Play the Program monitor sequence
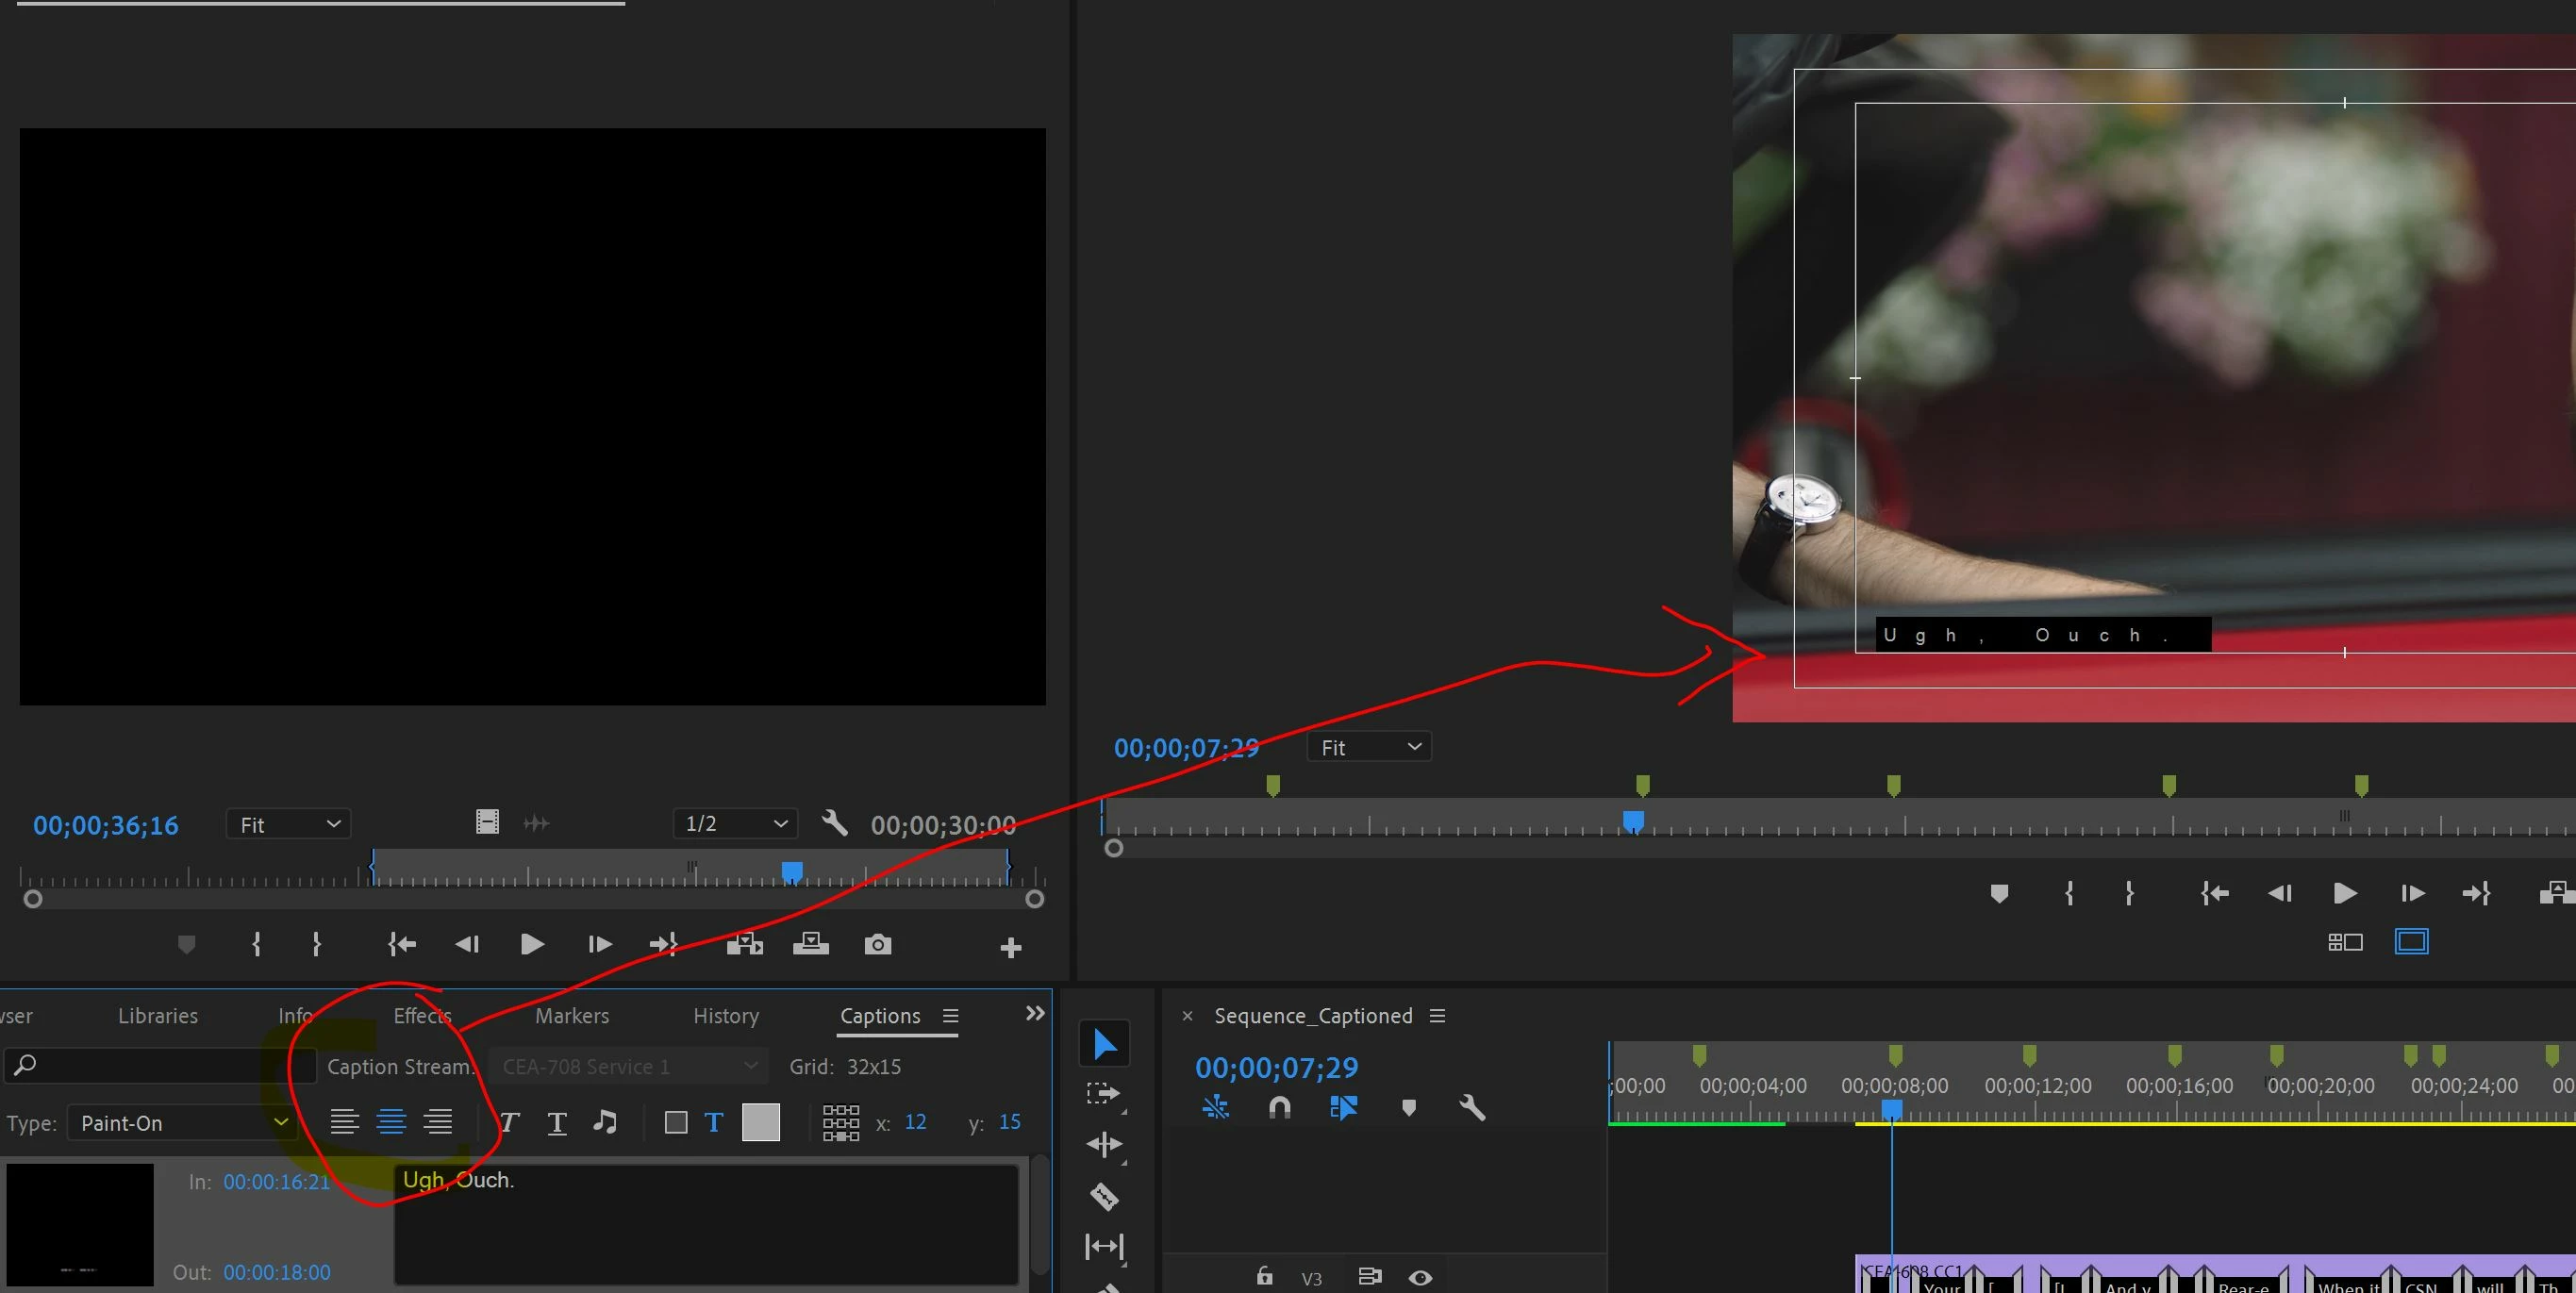This screenshot has height=1293, width=2576. tap(2344, 893)
